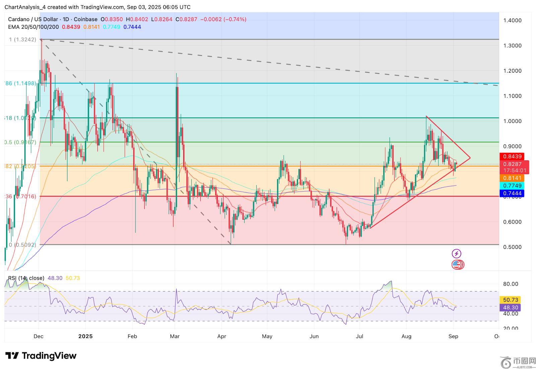Viewport: 536px width, 369px height.
Task: Click the current price 0.8287 countdown label
Action: [514, 167]
